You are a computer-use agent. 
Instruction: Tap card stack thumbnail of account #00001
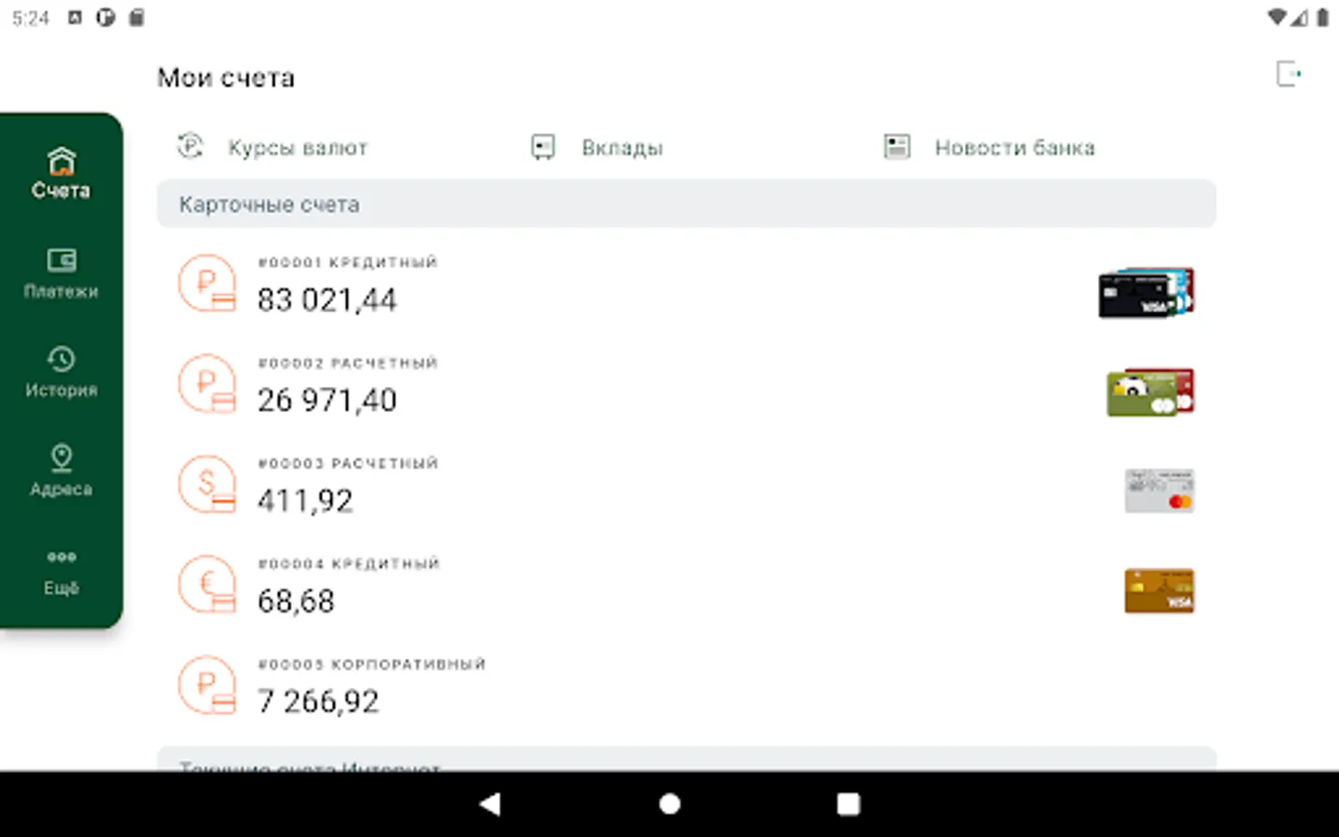click(x=1147, y=293)
